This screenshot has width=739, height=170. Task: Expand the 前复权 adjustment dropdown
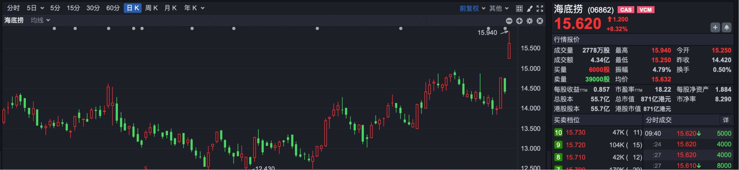[x=472, y=8]
